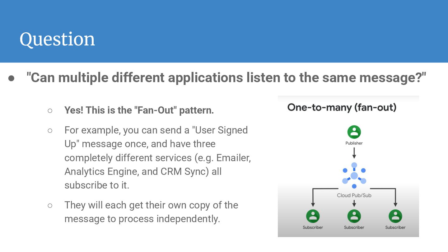Click the "User Signed Up" example paragraph
The width and height of the screenshot is (448, 252).
click(157, 157)
